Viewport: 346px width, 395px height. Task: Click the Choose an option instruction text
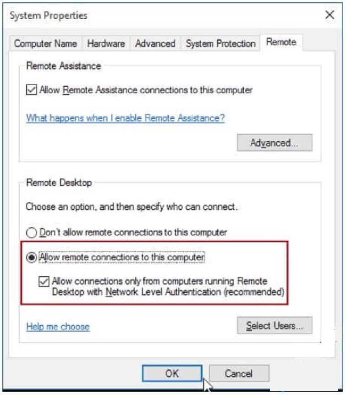coord(132,207)
